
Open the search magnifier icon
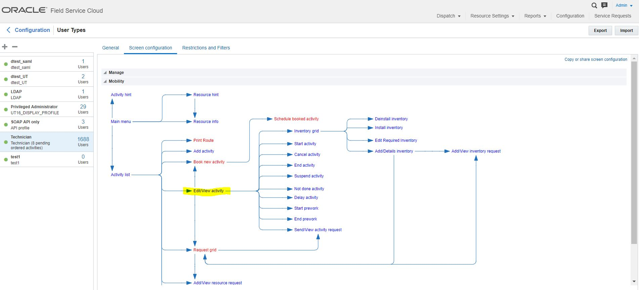[594, 5]
